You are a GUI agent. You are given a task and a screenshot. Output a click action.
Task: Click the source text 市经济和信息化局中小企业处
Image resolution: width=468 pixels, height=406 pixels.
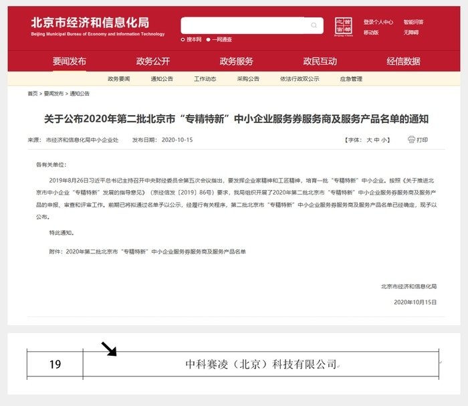point(82,140)
